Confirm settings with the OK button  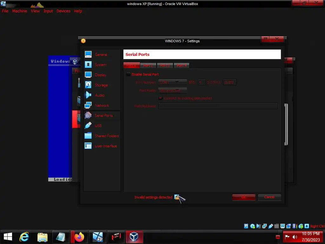[244, 197]
